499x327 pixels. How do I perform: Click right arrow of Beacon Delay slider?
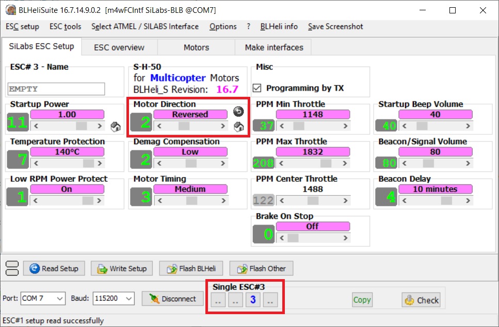coord(468,201)
